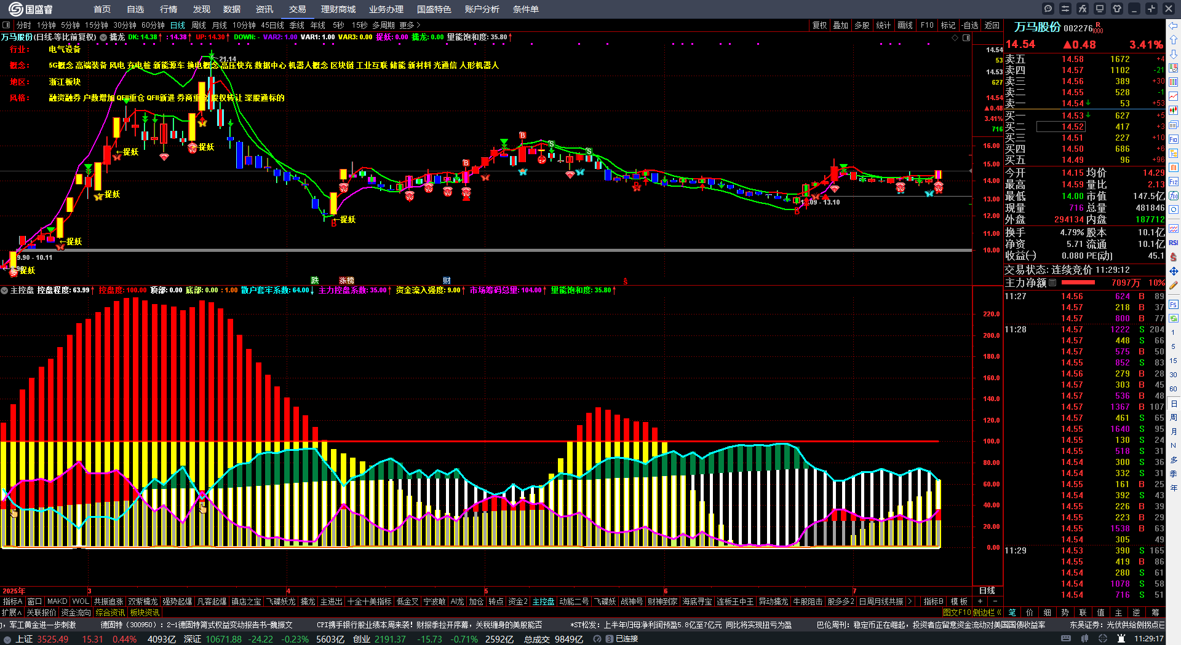Toggle the circle icon before 撬龙 label
1181x645 pixels.
click(x=104, y=37)
